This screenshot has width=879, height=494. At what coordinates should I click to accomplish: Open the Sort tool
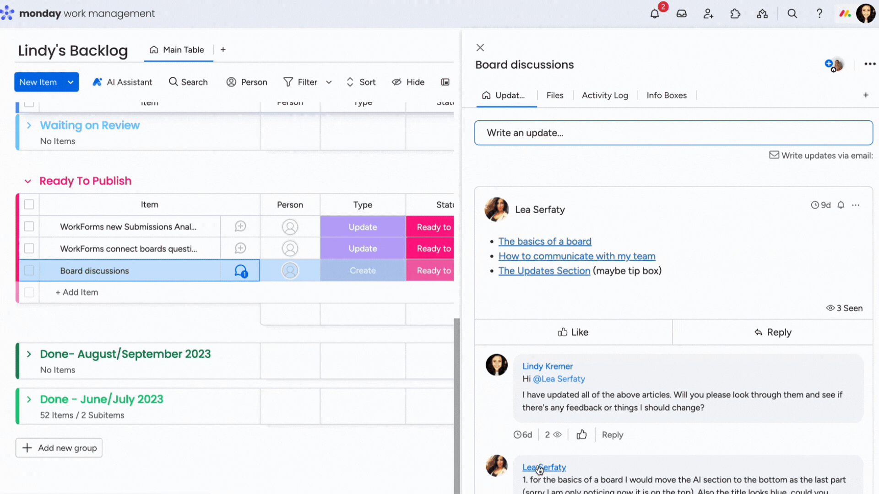361,82
